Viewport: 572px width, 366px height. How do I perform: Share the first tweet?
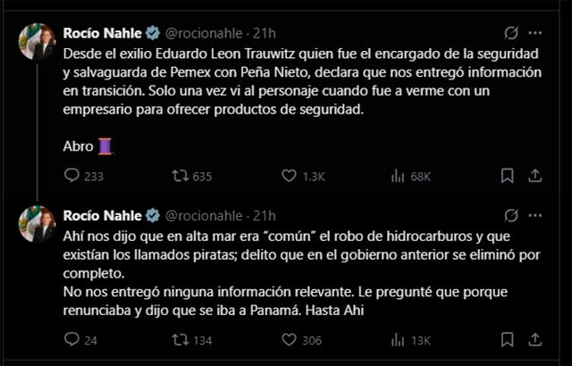(x=535, y=176)
